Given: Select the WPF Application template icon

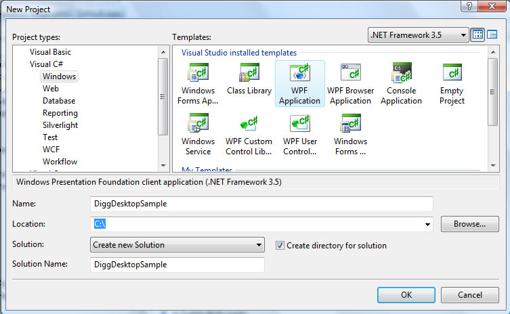Looking at the screenshot, I should pos(299,72).
